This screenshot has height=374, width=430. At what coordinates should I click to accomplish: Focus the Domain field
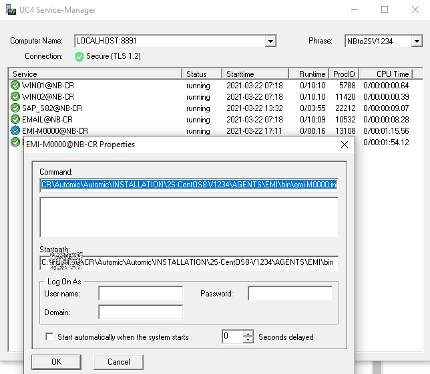click(141, 312)
